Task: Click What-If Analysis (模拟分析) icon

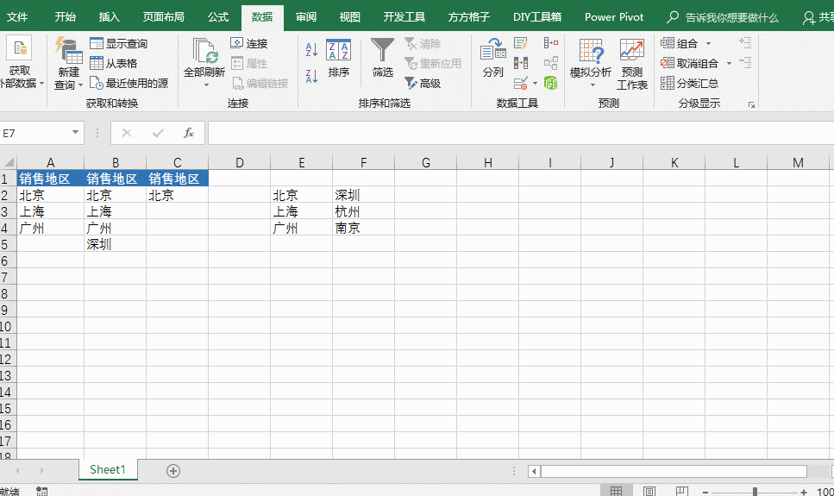Action: click(x=591, y=51)
